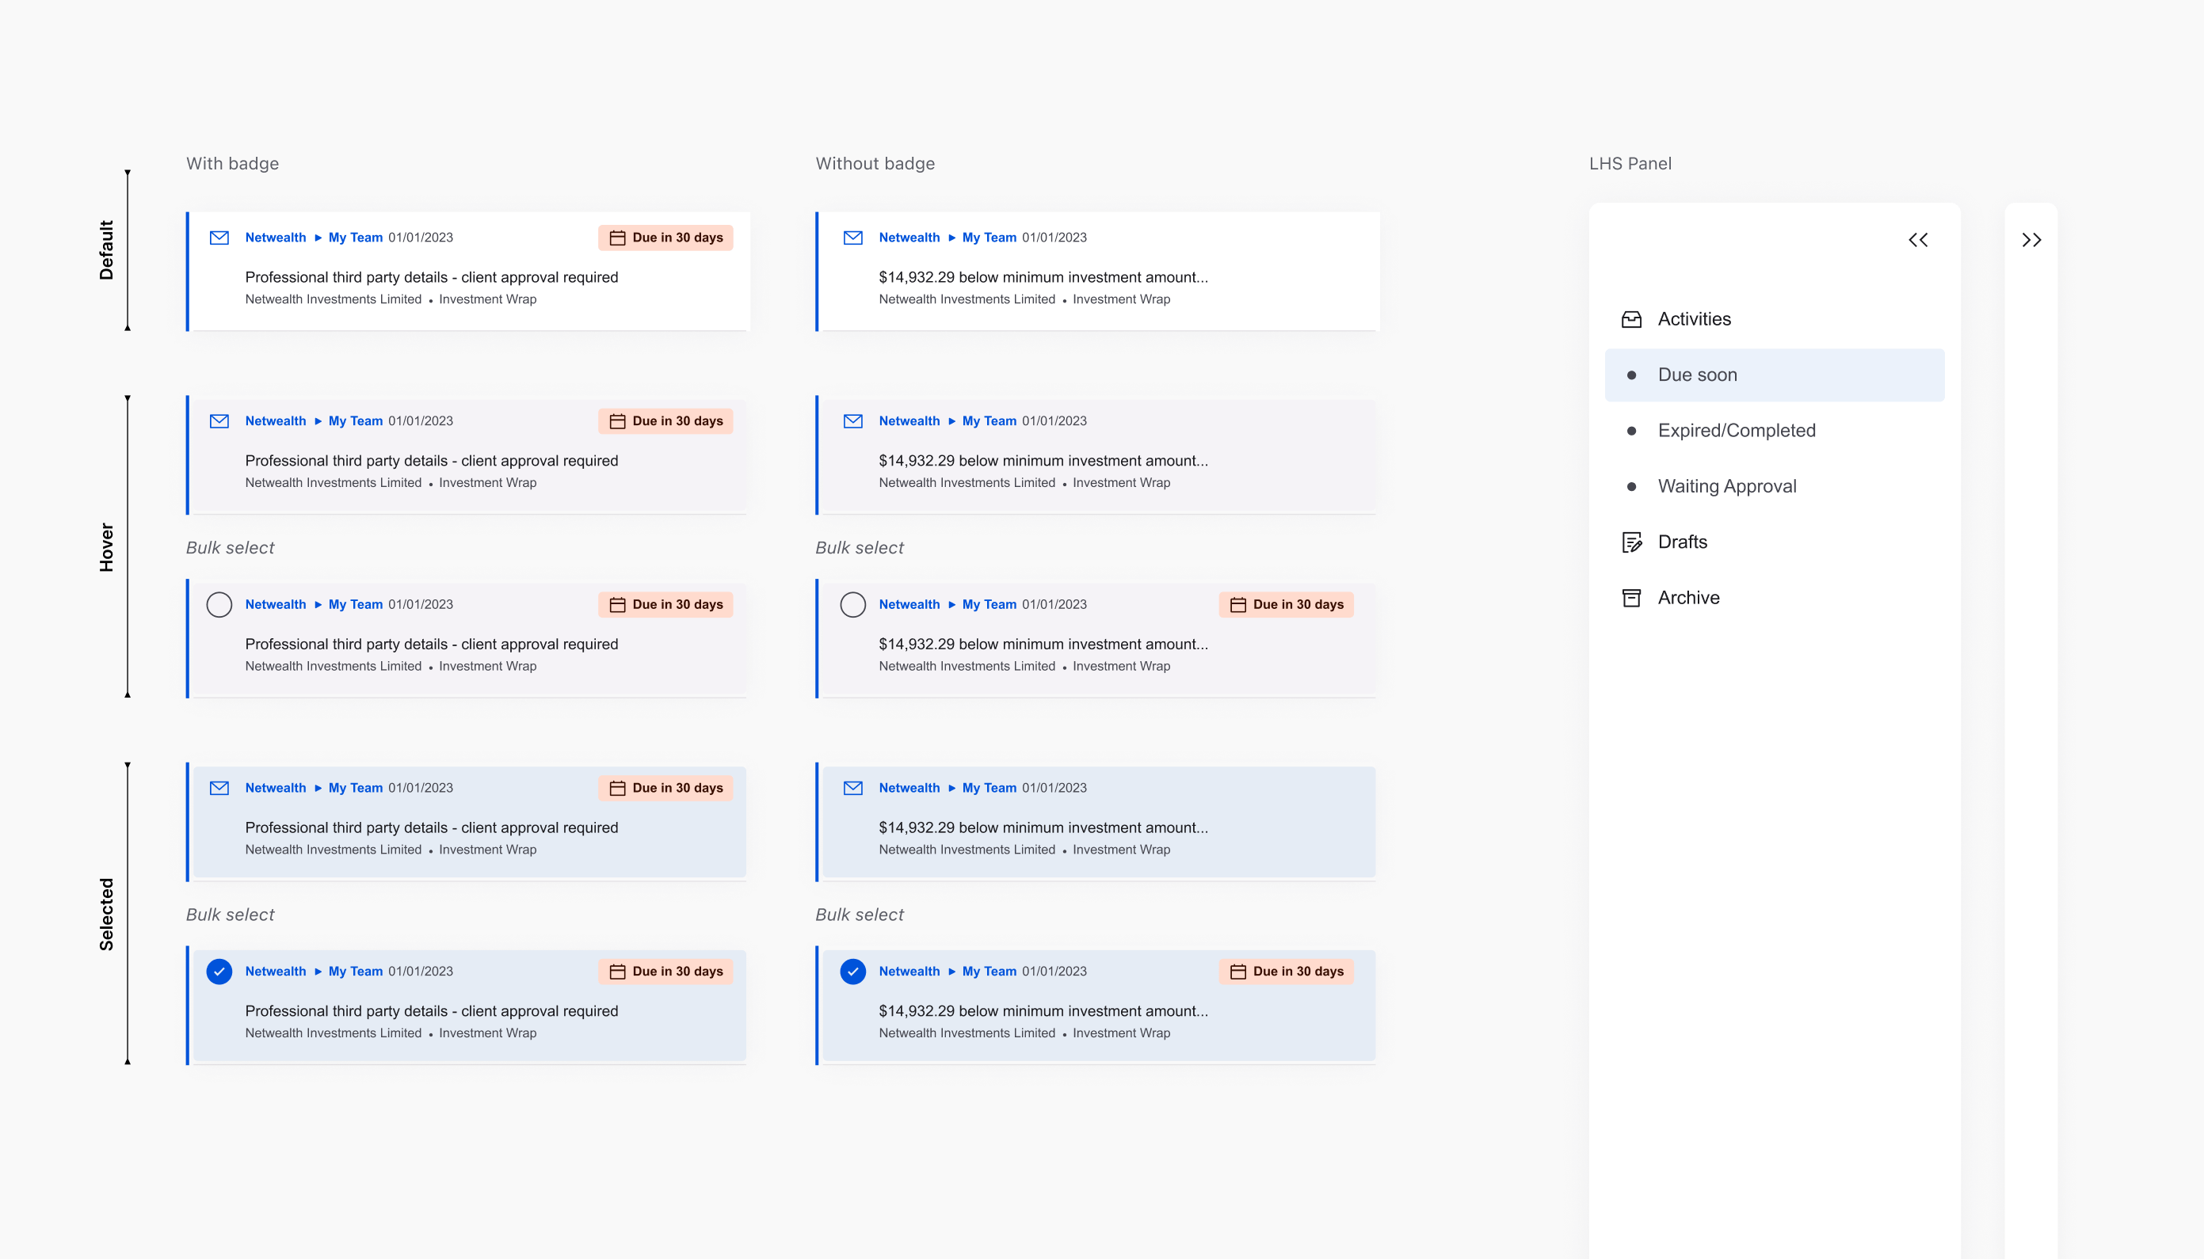This screenshot has height=1259, width=2204.
Task: Tick empty bulk-select circle on $14,932.29 hover card
Action: click(853, 604)
